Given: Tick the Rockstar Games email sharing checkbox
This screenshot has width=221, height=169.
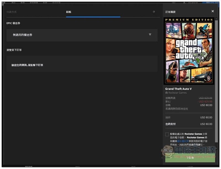Looking at the screenshot, I should click(167, 134).
